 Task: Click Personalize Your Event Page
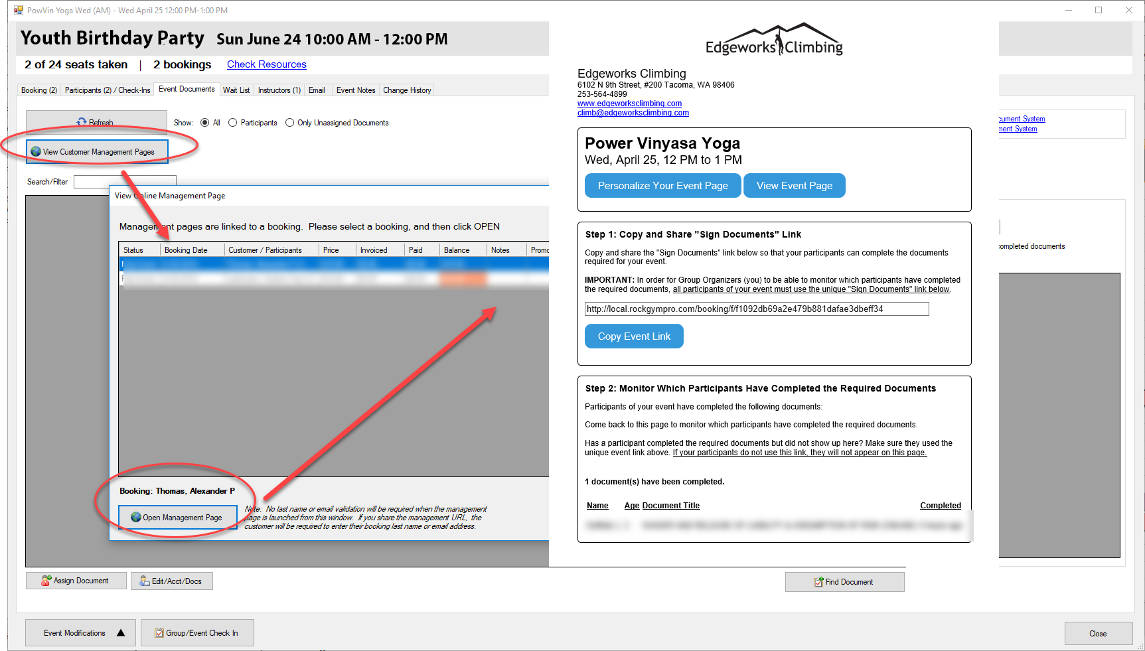662,186
